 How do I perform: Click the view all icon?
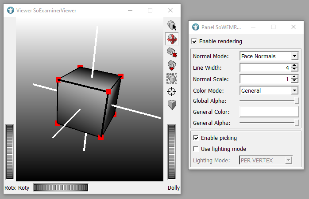[x=172, y=79]
